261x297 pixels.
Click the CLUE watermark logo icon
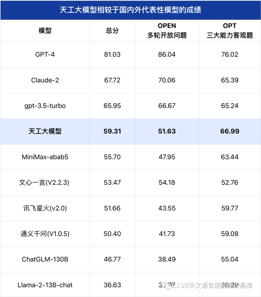tap(167, 286)
